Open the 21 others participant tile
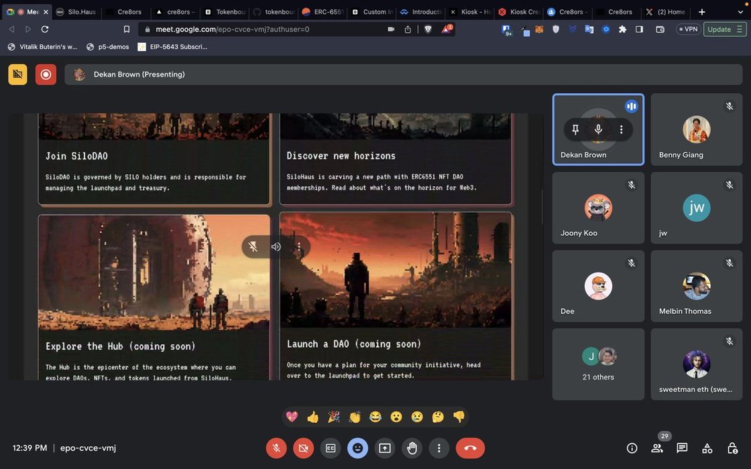Image resolution: width=751 pixels, height=469 pixels. coord(598,364)
